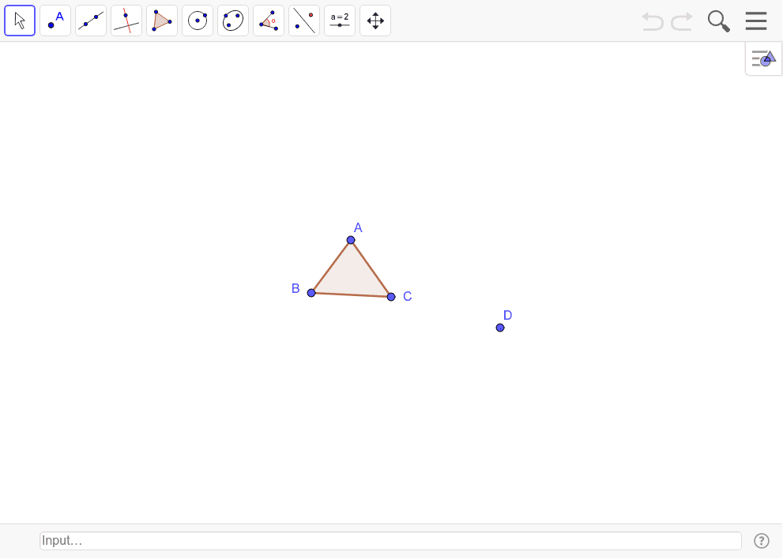Select point A of triangle
Viewport: 783px width, 559px height.
[x=351, y=240]
